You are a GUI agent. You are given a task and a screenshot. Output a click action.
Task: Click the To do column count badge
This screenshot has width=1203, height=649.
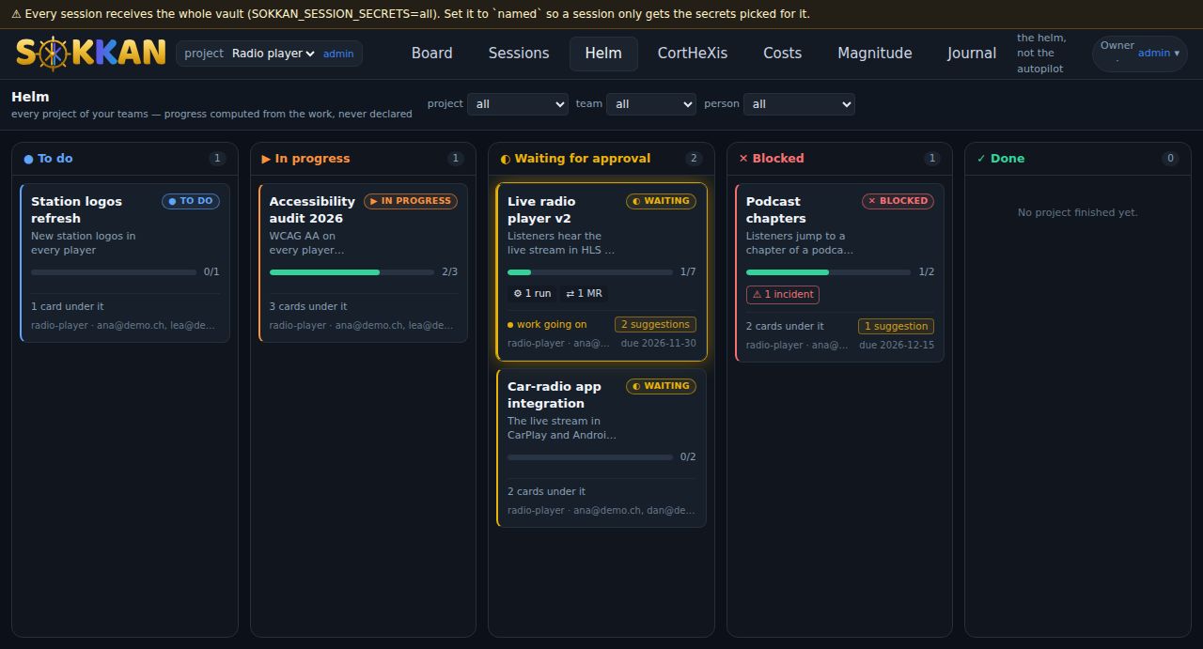click(217, 159)
